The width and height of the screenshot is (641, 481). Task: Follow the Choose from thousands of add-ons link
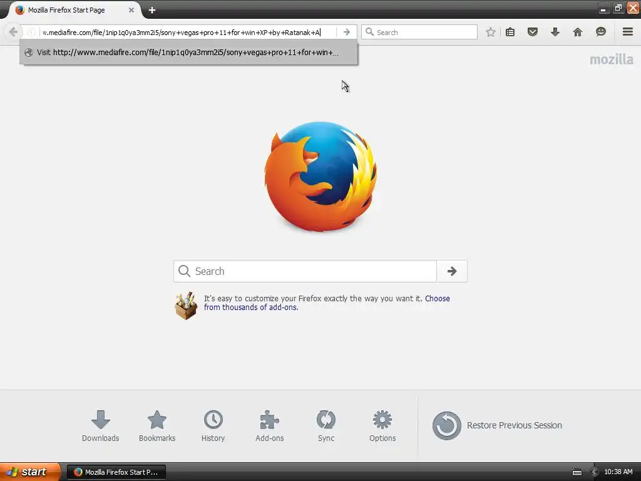click(327, 303)
